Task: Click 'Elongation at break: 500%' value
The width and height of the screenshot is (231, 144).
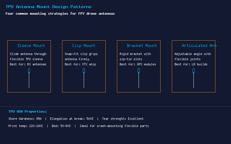Action: pos(72,119)
